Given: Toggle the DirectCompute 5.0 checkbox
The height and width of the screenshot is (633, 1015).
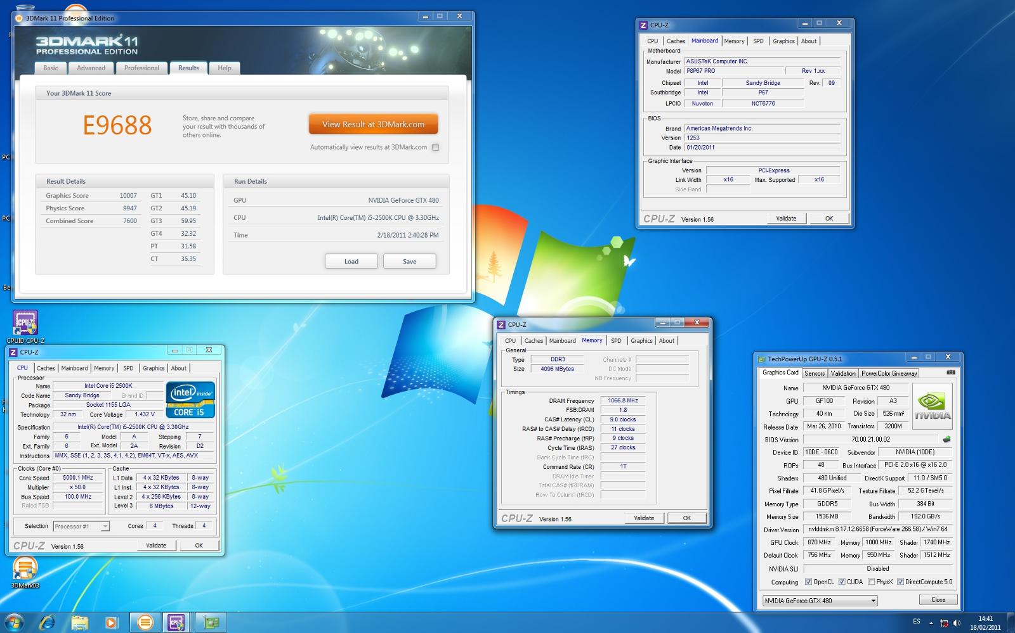Looking at the screenshot, I should 900,582.
